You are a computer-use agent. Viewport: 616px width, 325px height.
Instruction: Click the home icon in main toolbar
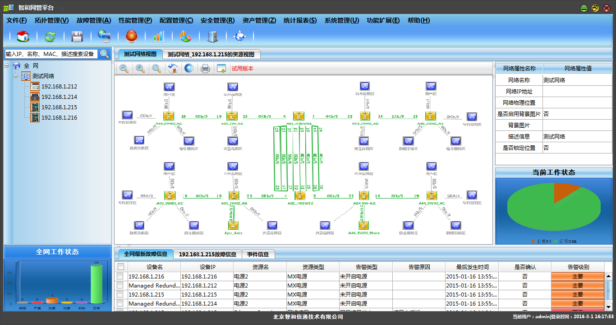(23, 37)
